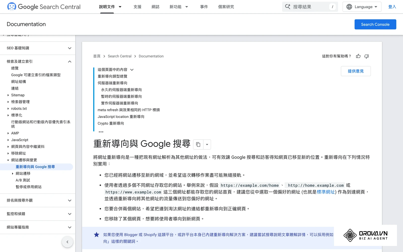Click the blue star note icon
403x252 pixels.
(96, 235)
